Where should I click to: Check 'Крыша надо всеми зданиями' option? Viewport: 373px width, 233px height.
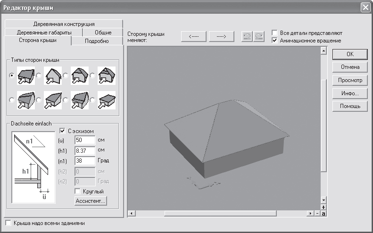(8, 223)
